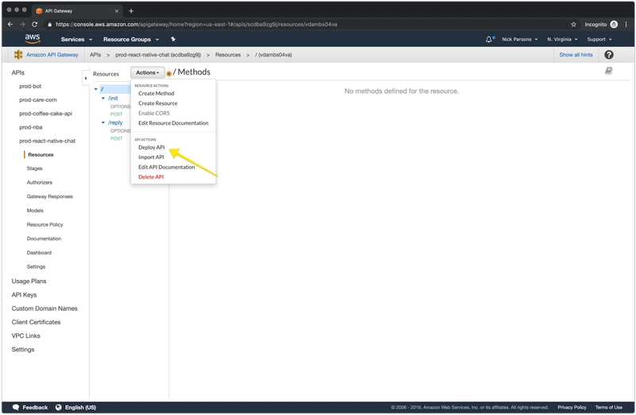Click prod-react-native-chat breadcrumb
Viewport: 636px width, 415px height.
(157, 55)
